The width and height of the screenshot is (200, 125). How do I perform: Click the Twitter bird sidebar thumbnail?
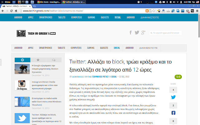(22, 118)
